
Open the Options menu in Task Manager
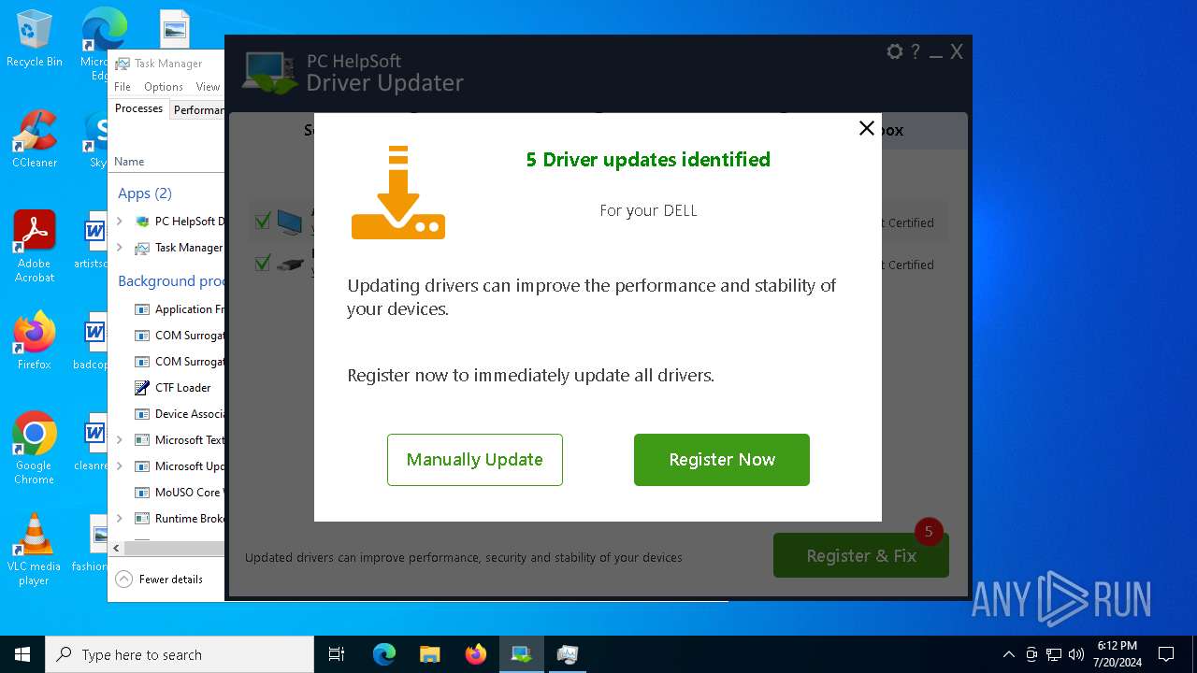tap(164, 87)
